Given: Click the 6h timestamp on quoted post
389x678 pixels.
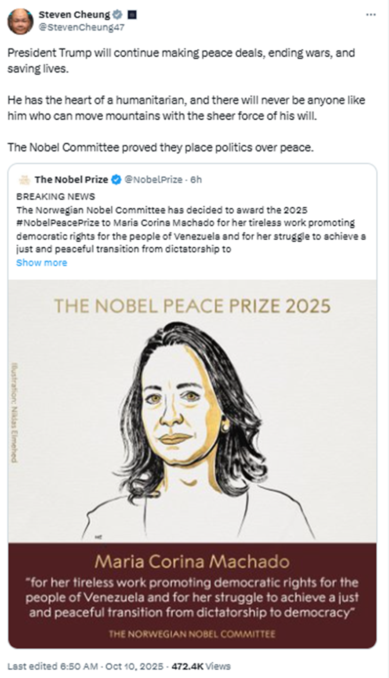Looking at the screenshot, I should click(196, 180).
